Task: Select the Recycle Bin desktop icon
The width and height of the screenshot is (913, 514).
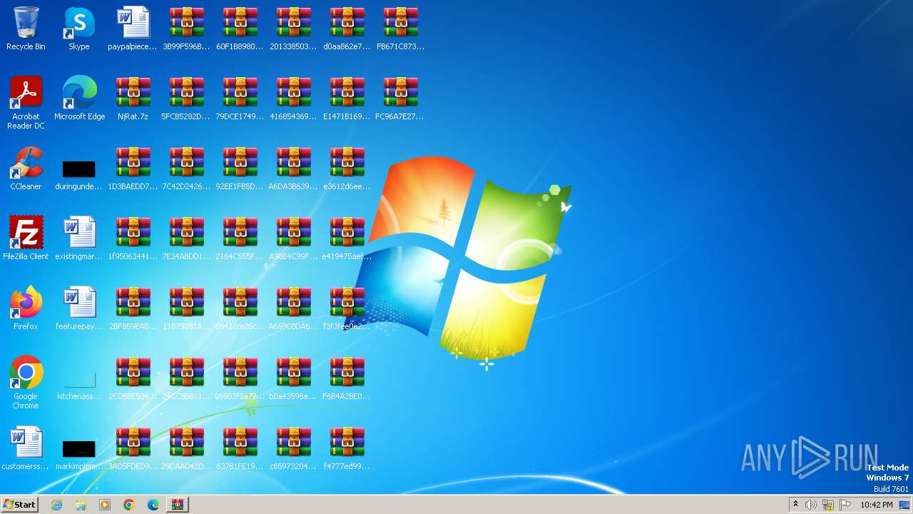Action: pos(26,29)
